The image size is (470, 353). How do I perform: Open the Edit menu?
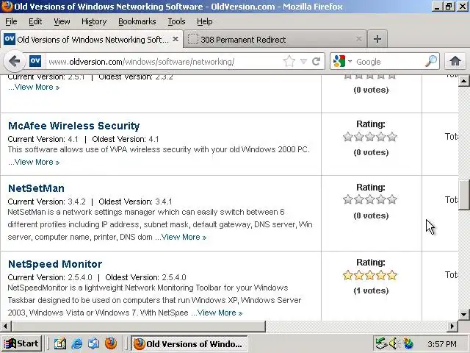(x=35, y=21)
